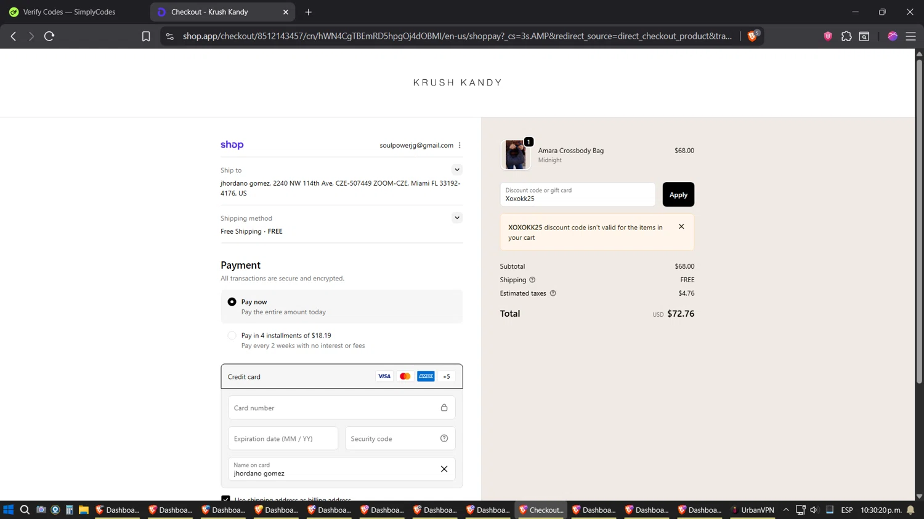Click the Amara Crossbody Bag thumbnail
924x519 pixels.
coord(516,154)
